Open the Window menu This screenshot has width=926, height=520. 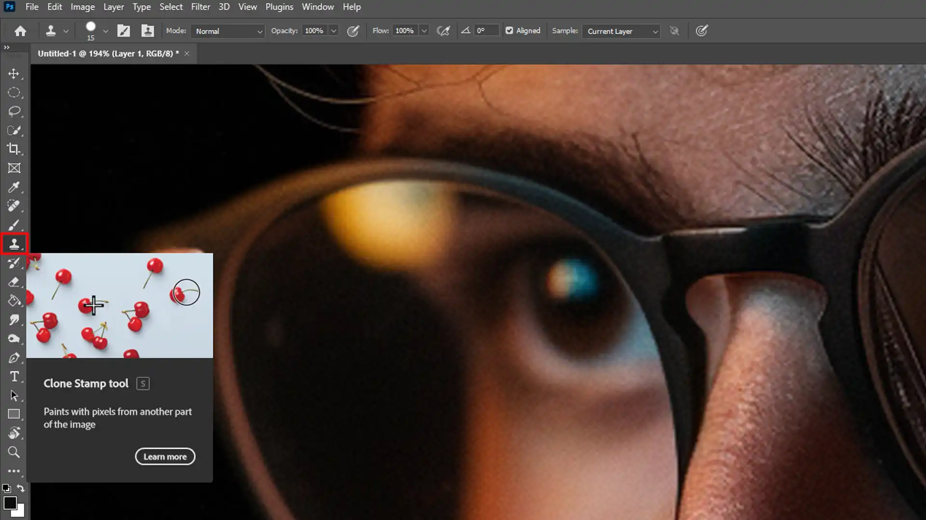(318, 7)
